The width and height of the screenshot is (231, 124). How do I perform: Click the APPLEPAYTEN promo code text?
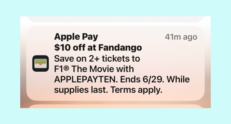point(86,80)
